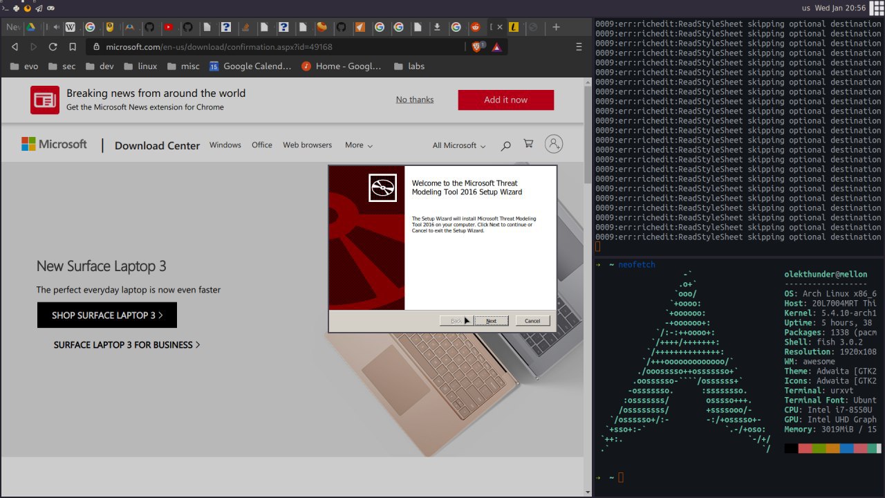The width and height of the screenshot is (885, 498).
Task: Switch to the Google Drive tab
Action: pos(30,27)
